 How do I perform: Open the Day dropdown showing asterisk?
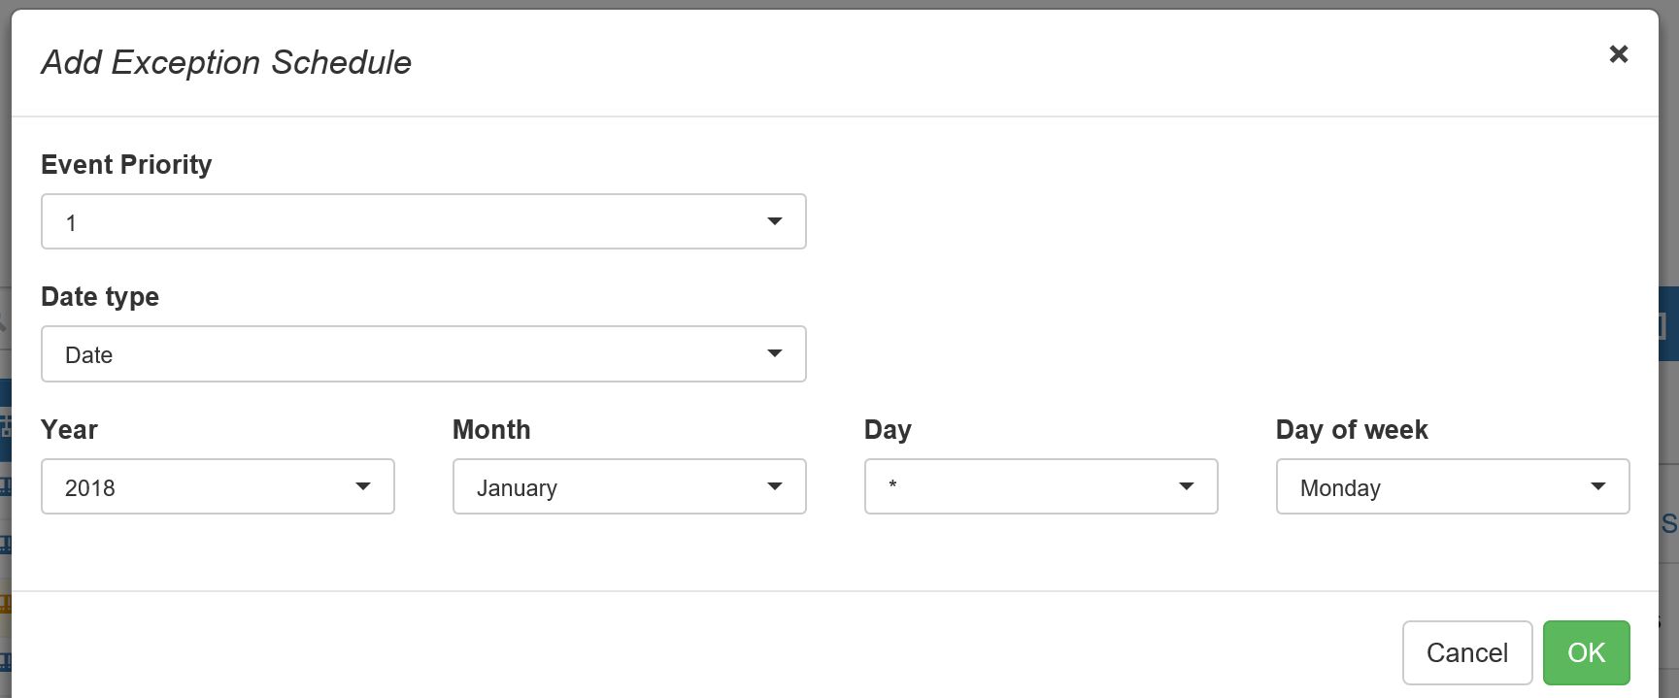[1040, 486]
